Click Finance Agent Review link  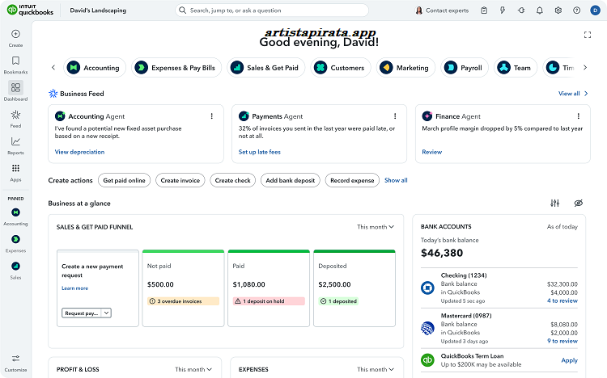[431, 152]
